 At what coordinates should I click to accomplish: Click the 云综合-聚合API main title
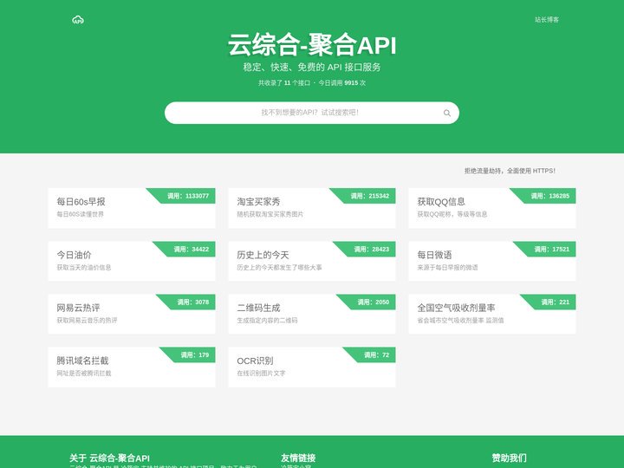point(312,44)
